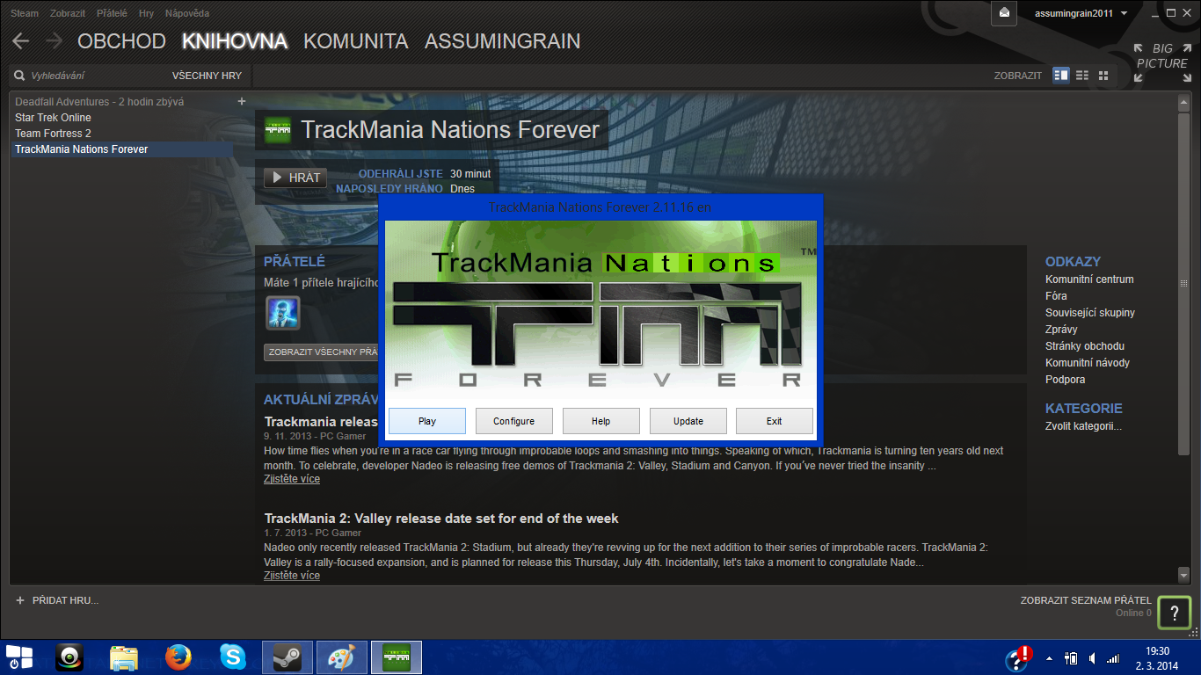Click Help in the TrackMania launcher

tap(601, 421)
